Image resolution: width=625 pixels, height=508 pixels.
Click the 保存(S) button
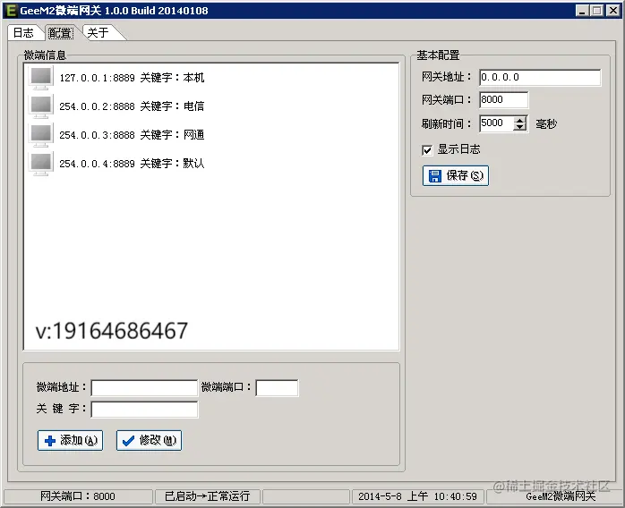click(456, 175)
